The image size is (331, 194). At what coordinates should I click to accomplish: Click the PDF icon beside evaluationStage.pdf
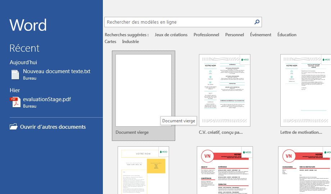(15, 102)
